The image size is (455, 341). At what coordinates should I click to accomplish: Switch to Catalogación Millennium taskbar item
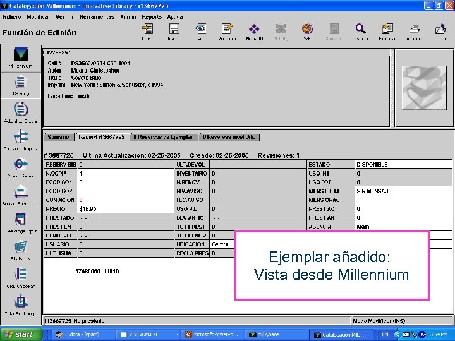point(341,335)
